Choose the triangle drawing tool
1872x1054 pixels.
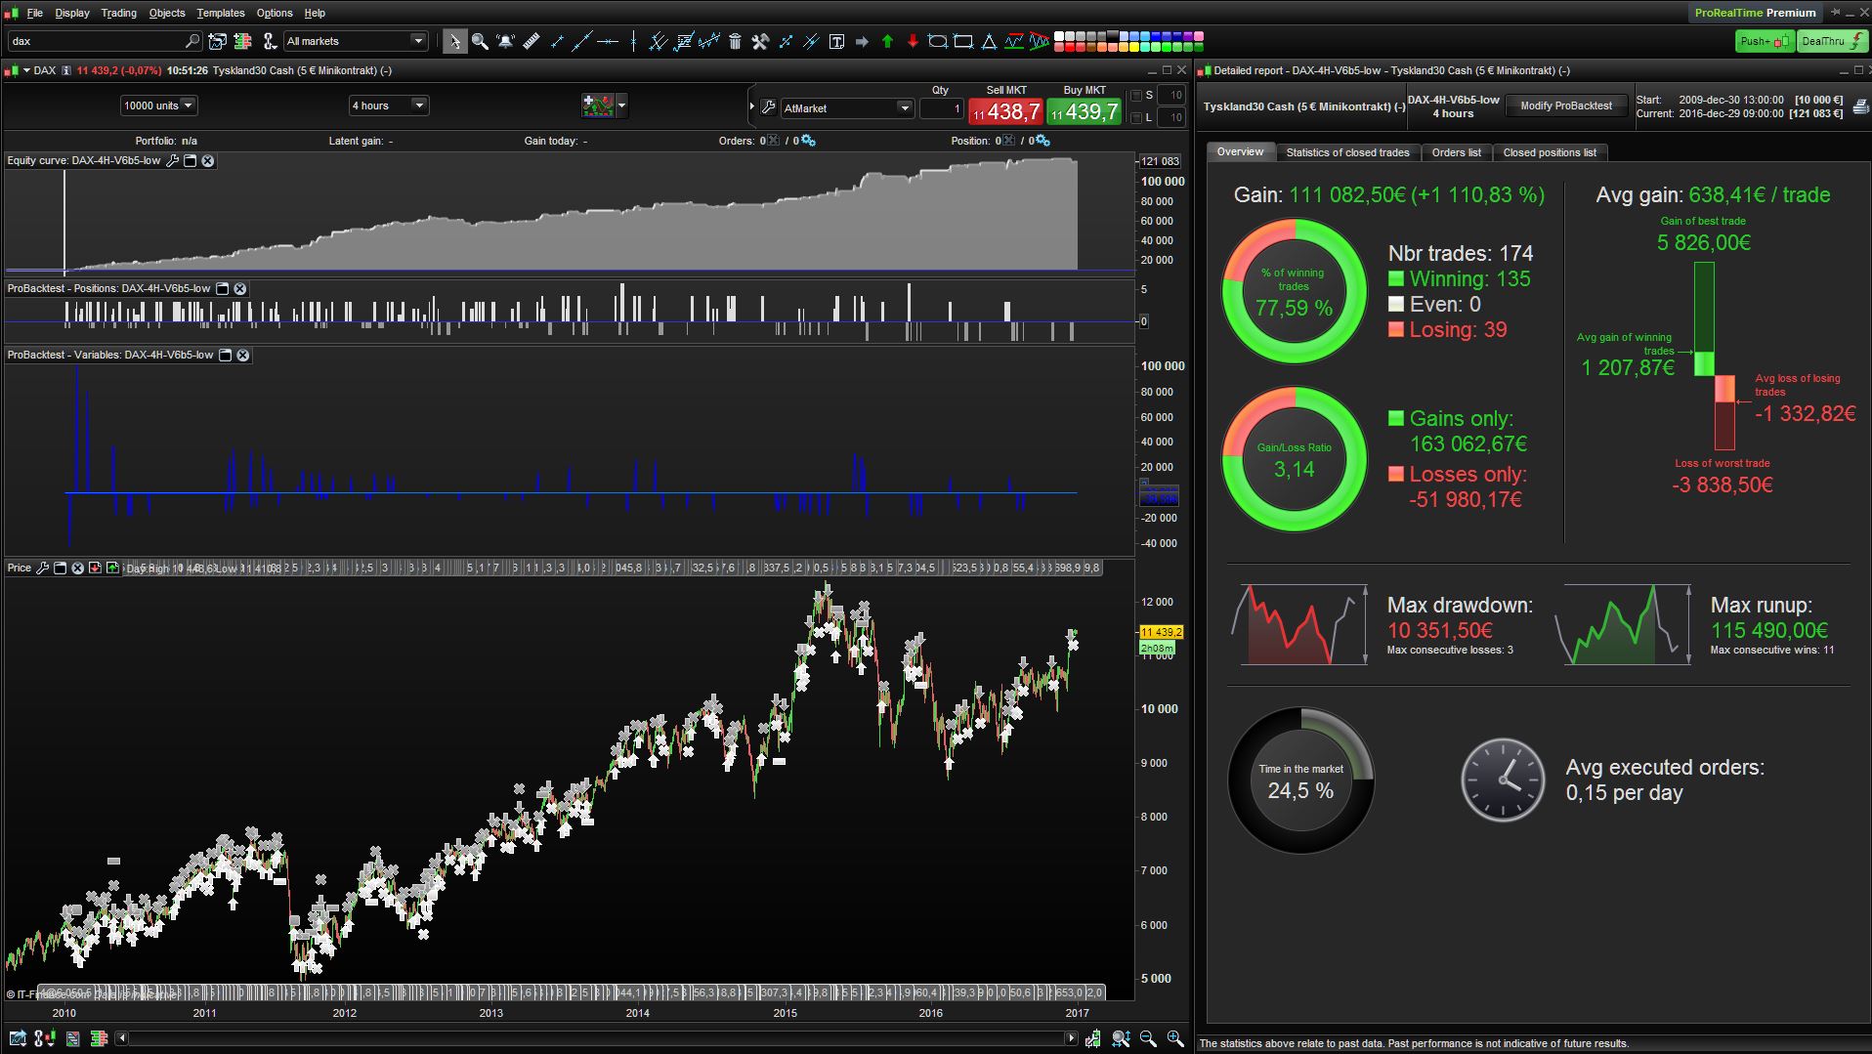pos(989,41)
